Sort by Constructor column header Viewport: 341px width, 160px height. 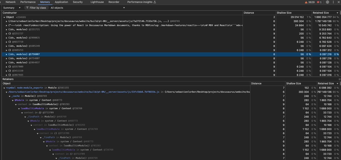122,13
